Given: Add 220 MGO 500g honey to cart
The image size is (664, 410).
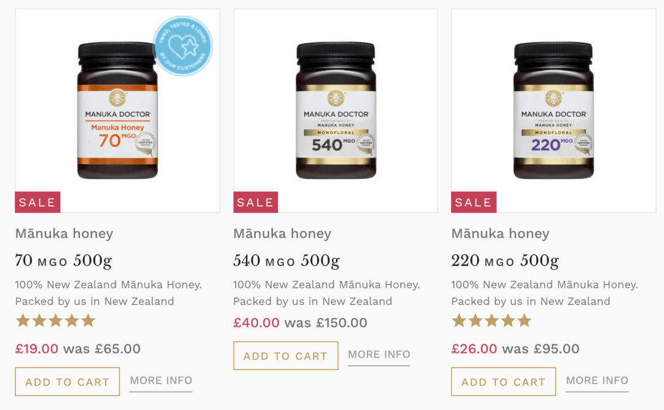Looking at the screenshot, I should pyautogui.click(x=504, y=382).
